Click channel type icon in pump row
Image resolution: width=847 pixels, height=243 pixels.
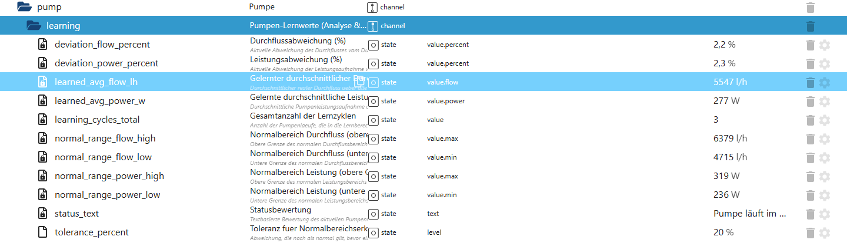tap(372, 8)
